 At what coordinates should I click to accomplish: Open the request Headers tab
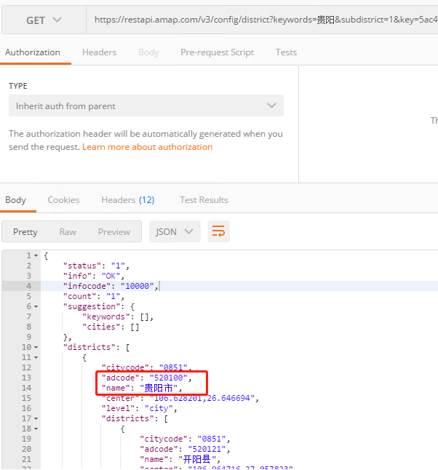click(99, 52)
